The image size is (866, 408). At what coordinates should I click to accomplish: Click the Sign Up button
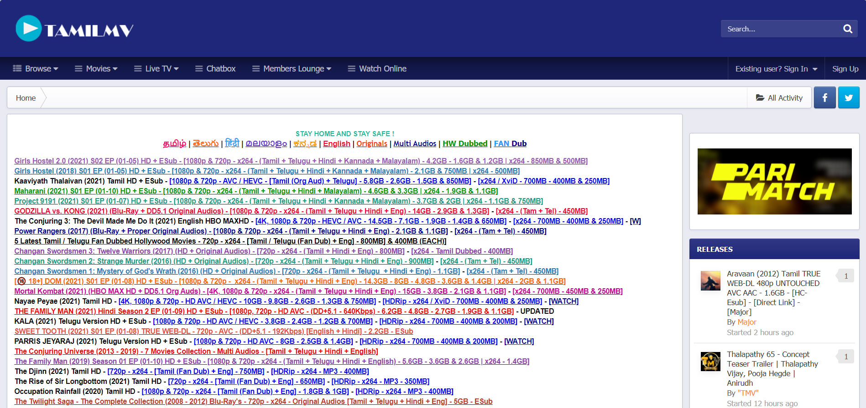[x=845, y=69]
